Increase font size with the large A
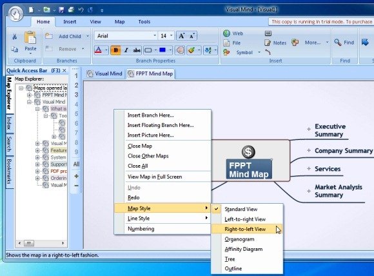Image resolution: width=374 pixels, height=276 pixels. [181, 36]
